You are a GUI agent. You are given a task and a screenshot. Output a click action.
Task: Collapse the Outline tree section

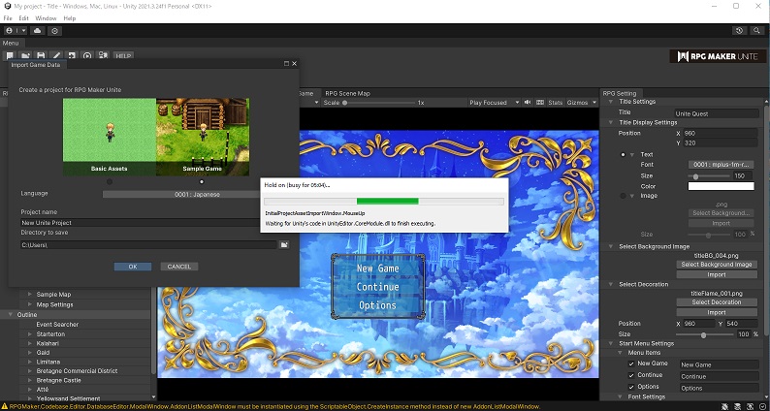tap(11, 315)
